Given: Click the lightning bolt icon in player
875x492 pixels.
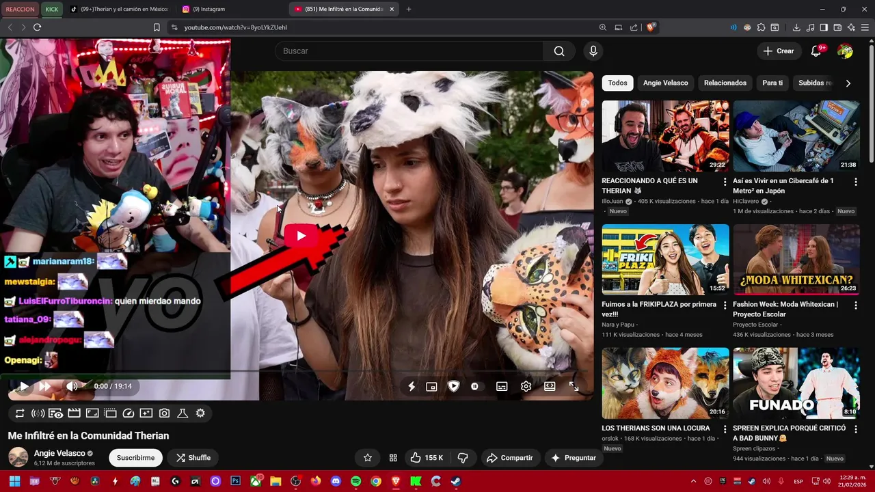Looking at the screenshot, I should 412,386.
